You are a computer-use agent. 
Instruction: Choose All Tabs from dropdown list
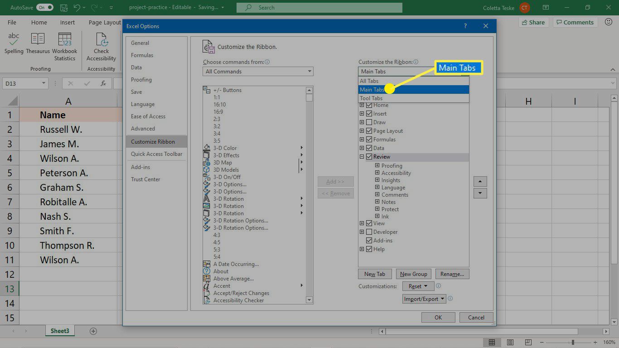(x=413, y=81)
